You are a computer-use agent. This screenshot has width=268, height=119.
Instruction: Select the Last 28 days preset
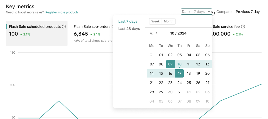point(129,29)
